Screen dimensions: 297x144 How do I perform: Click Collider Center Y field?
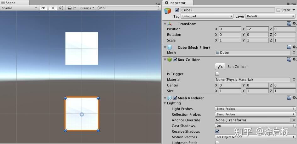(x=257, y=85)
